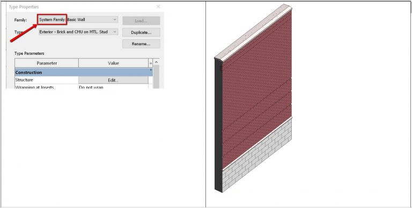Open the Structure Edit... button
The image size is (412, 208).
coord(113,80)
